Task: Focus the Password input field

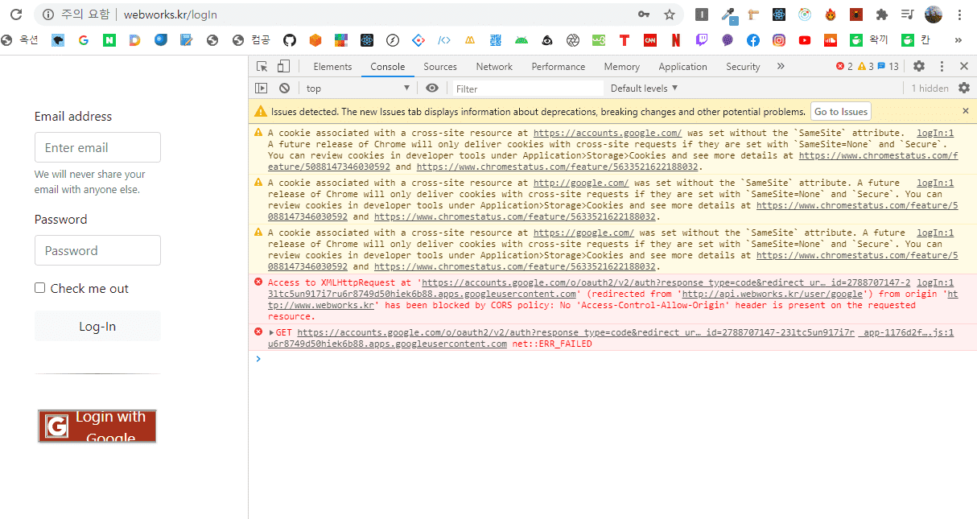Action: pos(97,250)
